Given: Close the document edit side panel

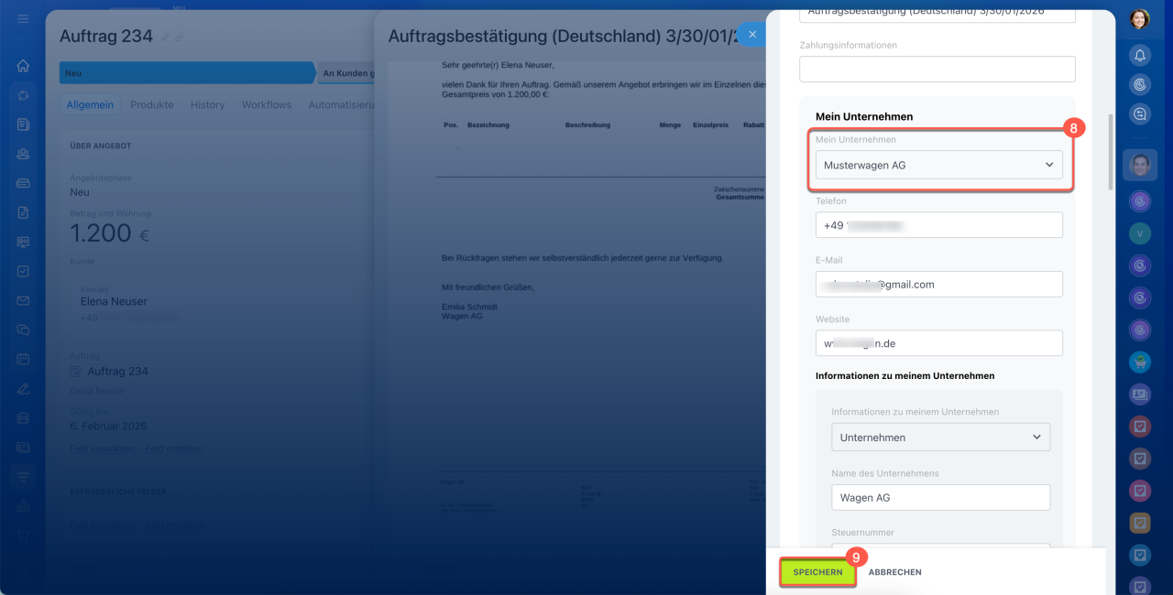Looking at the screenshot, I should click(751, 35).
